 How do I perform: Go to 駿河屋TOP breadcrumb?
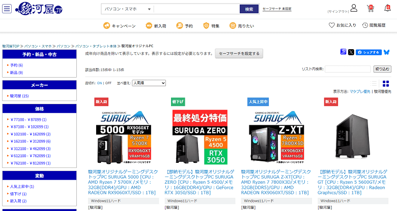(11, 46)
